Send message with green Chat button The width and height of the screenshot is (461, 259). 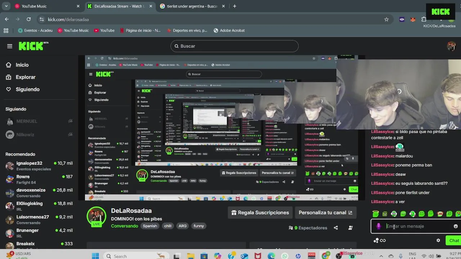point(453,241)
